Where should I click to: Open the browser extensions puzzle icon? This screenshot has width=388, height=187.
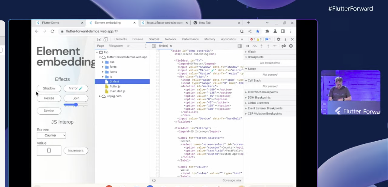click(x=267, y=31)
